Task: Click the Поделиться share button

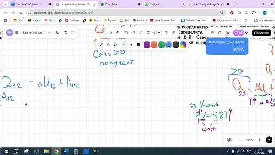Action: click(261, 33)
